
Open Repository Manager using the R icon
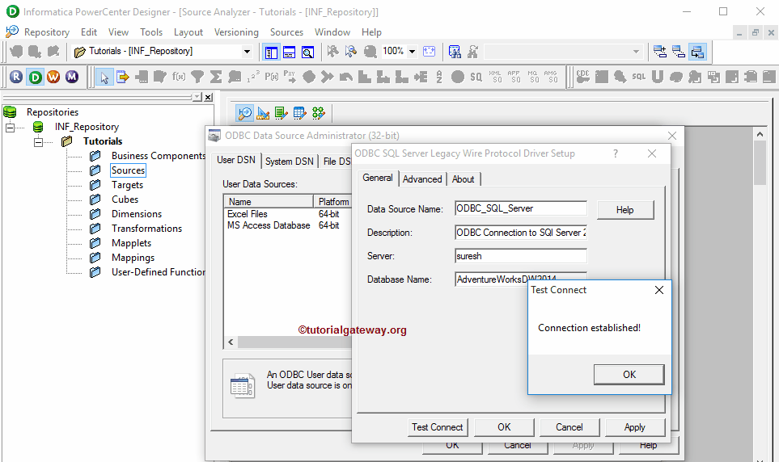pyautogui.click(x=16, y=77)
